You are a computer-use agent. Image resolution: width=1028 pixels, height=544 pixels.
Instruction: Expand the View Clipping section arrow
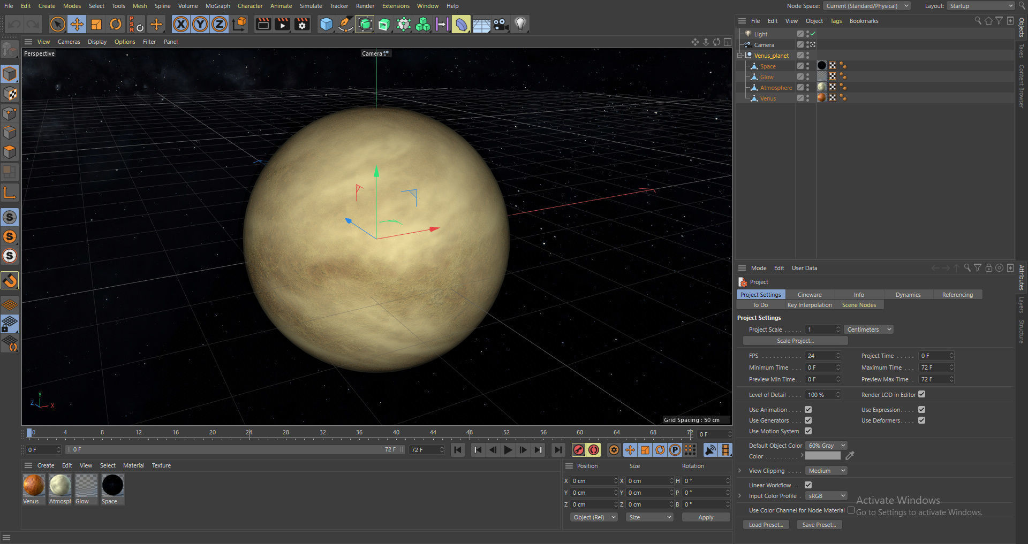click(740, 471)
